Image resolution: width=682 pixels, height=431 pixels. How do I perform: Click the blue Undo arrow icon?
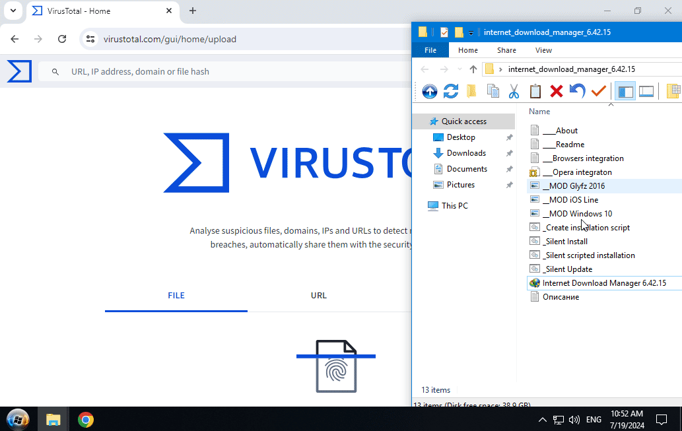click(577, 91)
